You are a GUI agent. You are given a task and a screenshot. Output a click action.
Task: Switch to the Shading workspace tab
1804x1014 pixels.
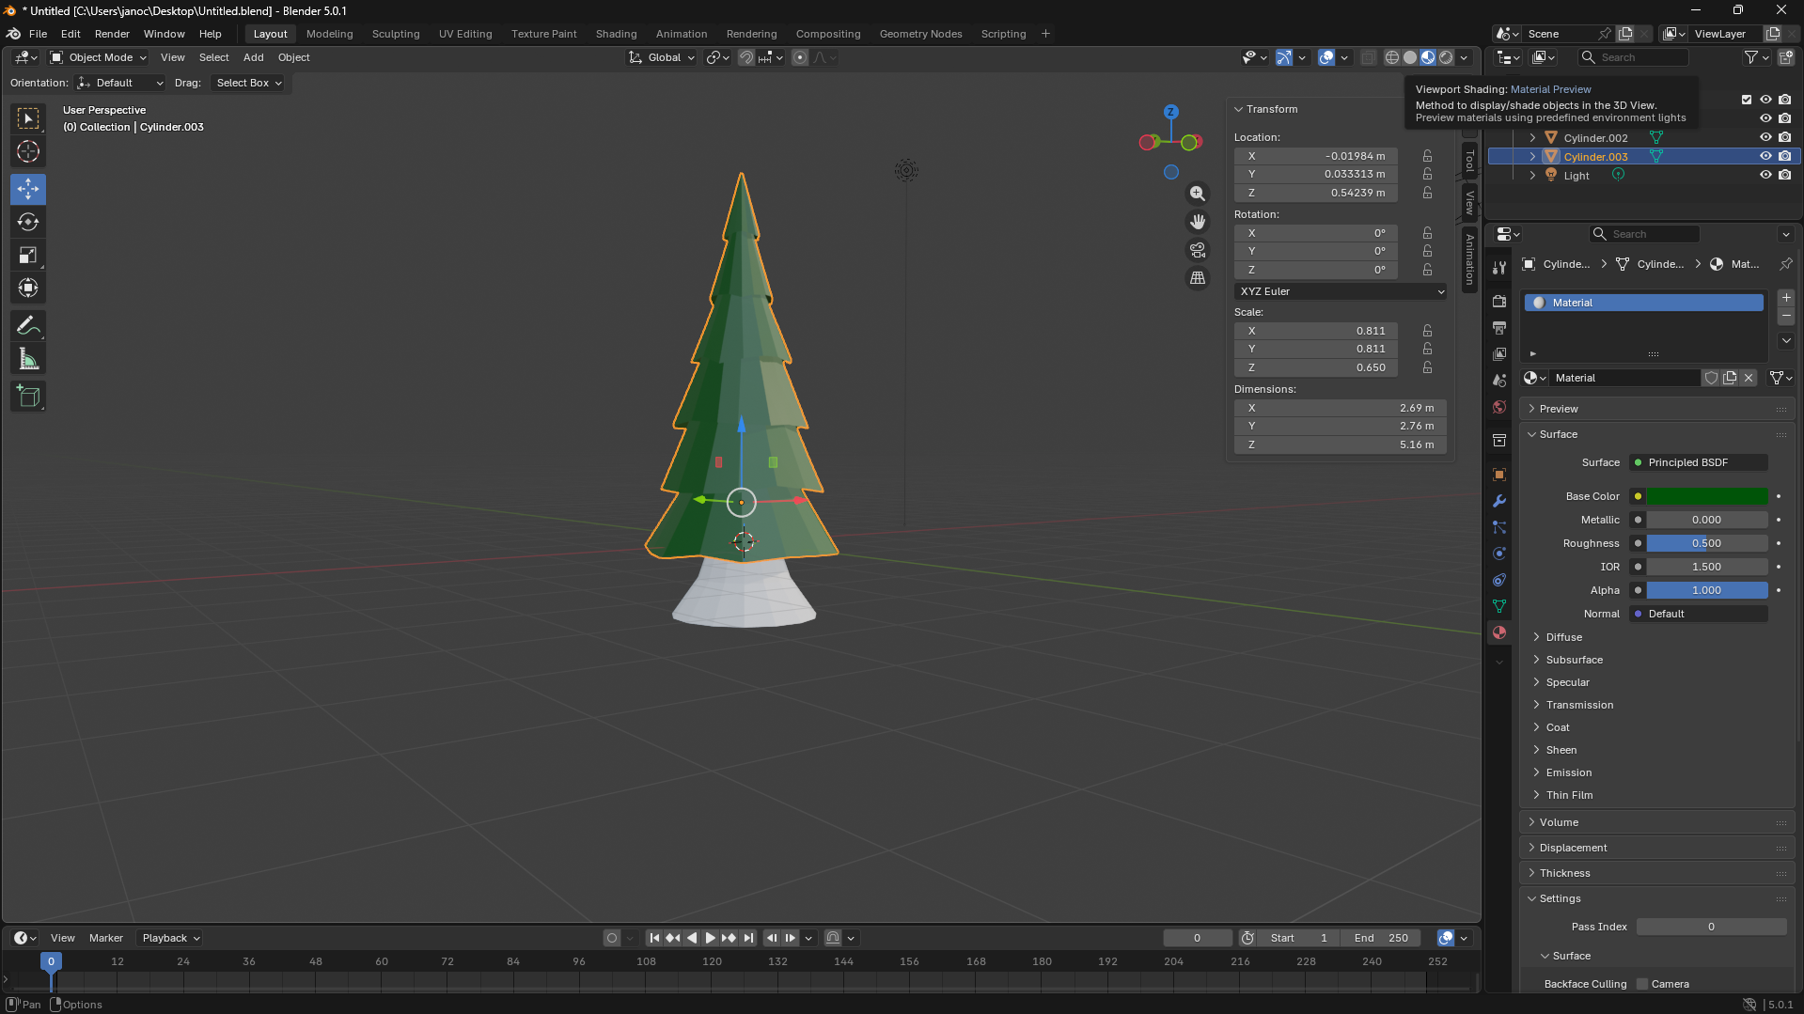click(x=616, y=34)
